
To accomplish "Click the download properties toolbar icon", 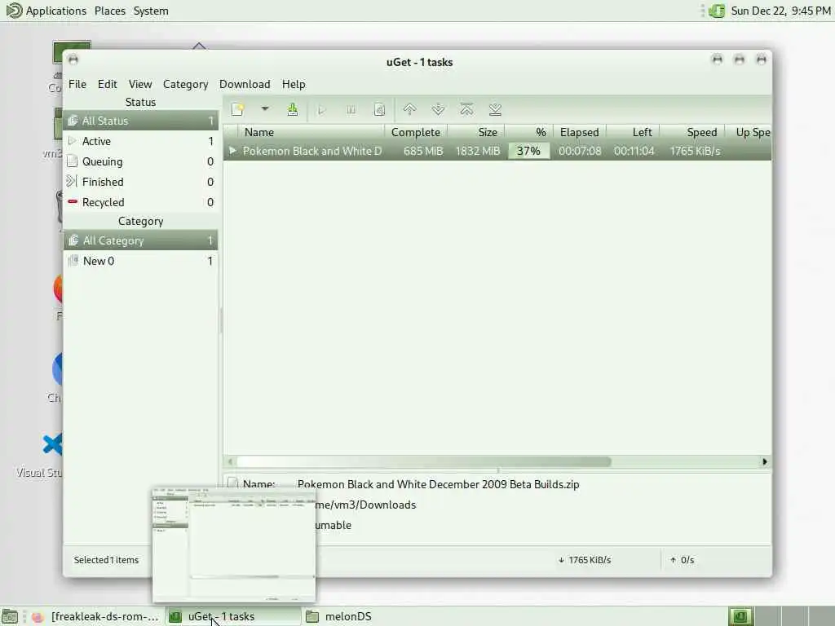I will (x=379, y=110).
